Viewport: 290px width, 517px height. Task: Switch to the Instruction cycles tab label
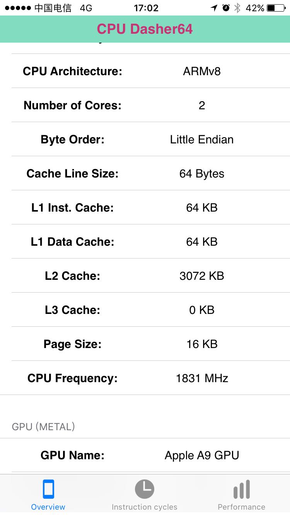pyautogui.click(x=144, y=507)
